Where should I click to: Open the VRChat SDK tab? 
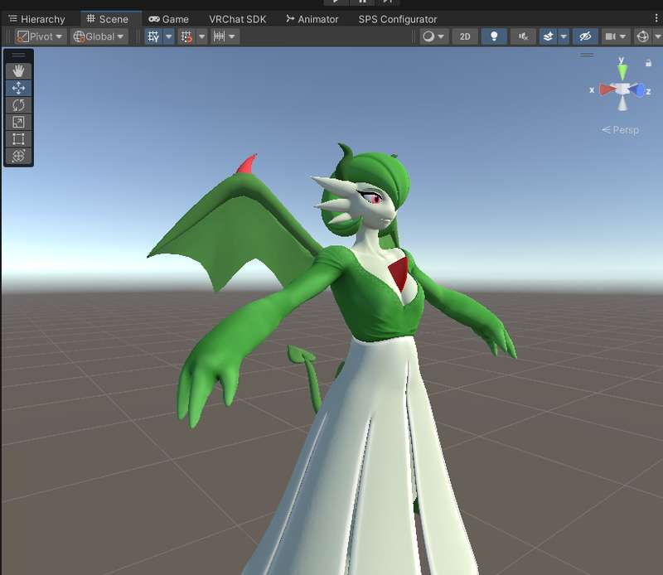click(x=238, y=19)
